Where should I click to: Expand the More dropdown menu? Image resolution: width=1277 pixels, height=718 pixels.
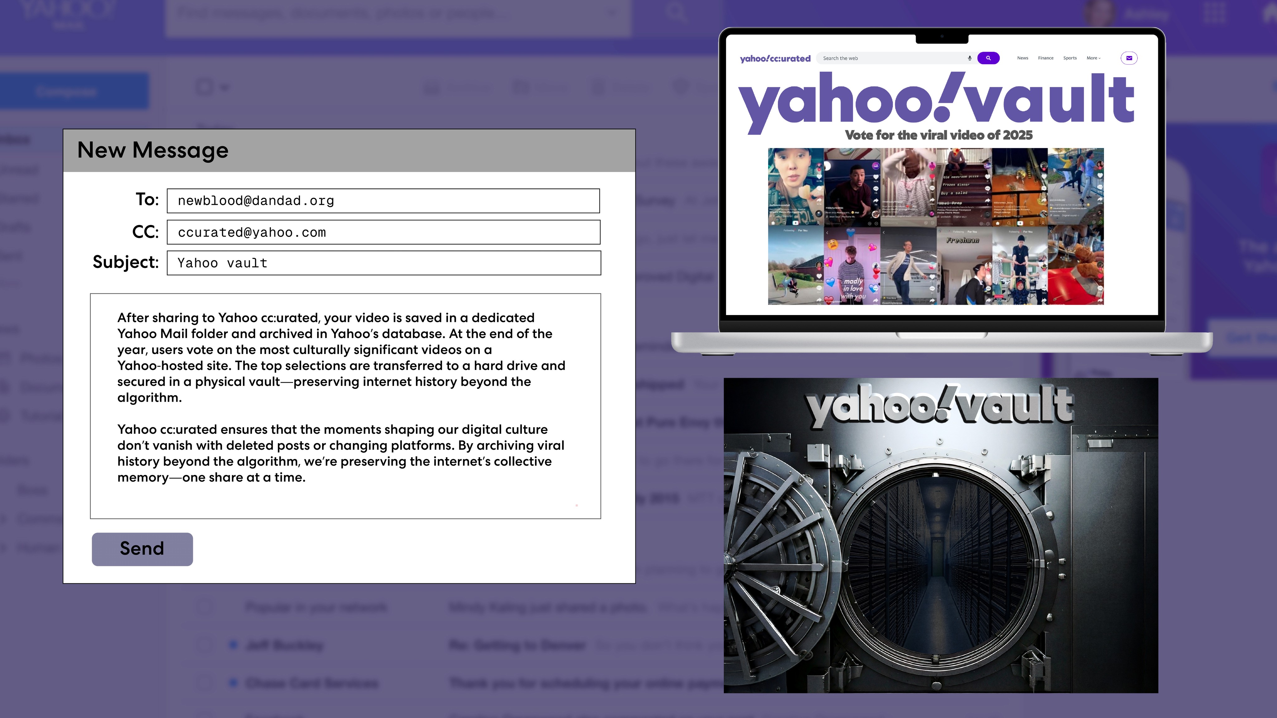[1093, 58]
